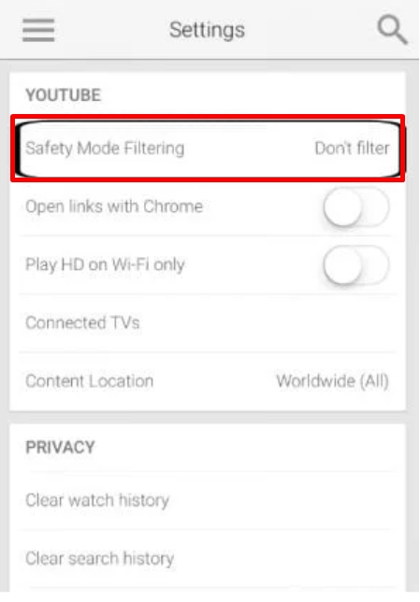Open the hamburger navigation menu
The height and width of the screenshot is (602, 420).
click(x=38, y=30)
